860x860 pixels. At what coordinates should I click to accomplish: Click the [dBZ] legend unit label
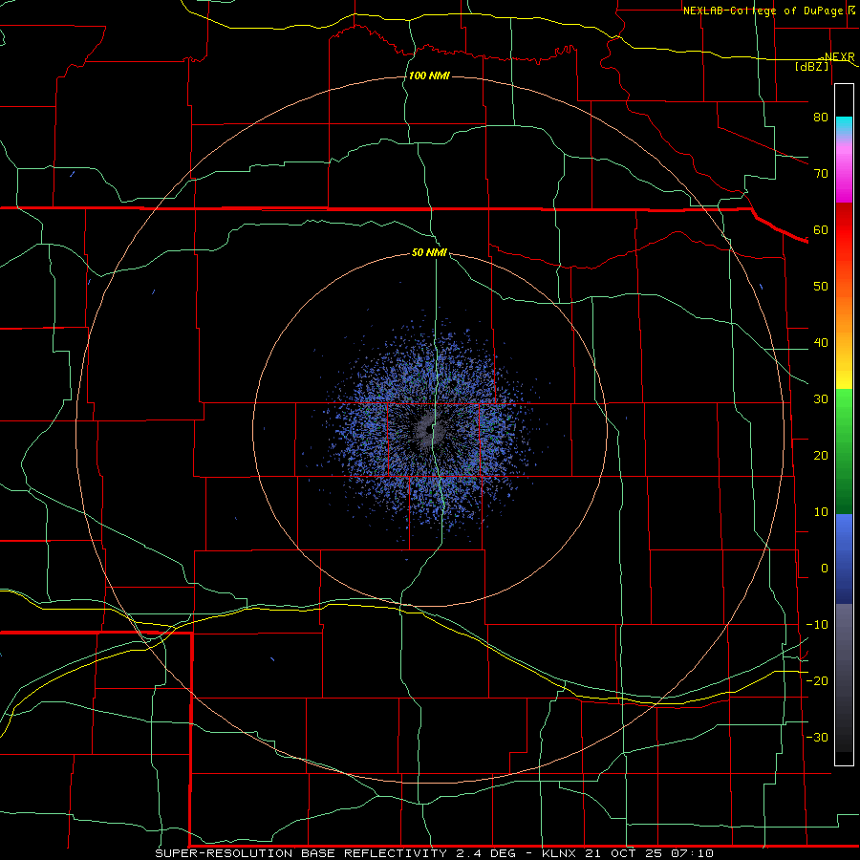click(811, 66)
